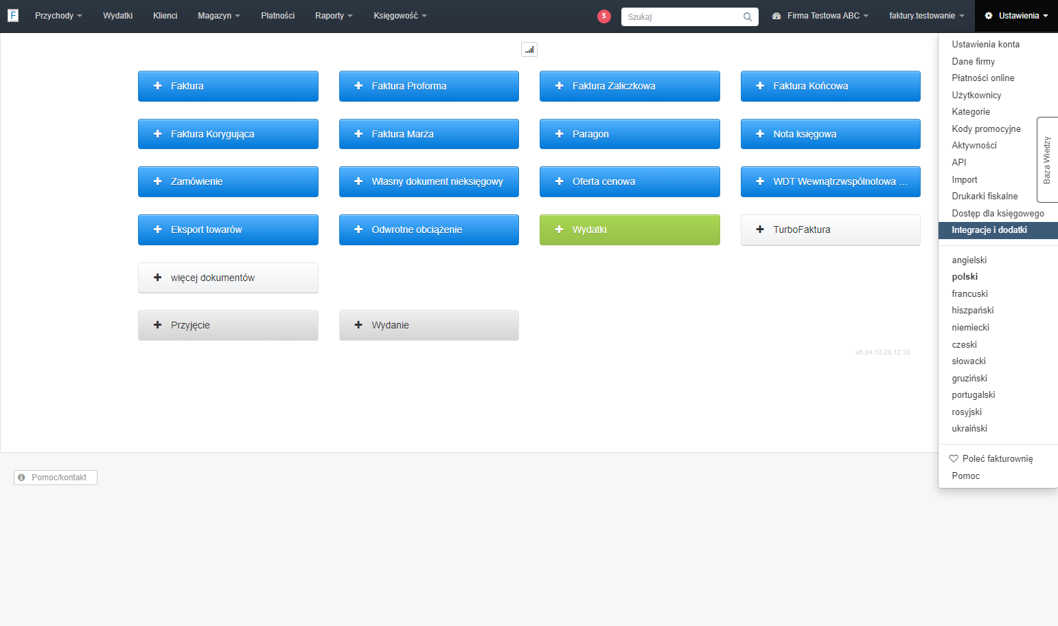Click the Fakturownia logo icon
1058x626 pixels.
tap(13, 15)
